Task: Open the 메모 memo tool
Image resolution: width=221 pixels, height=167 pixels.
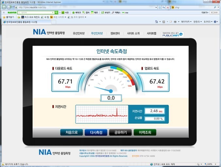Action: pyautogui.click(x=94, y=12)
